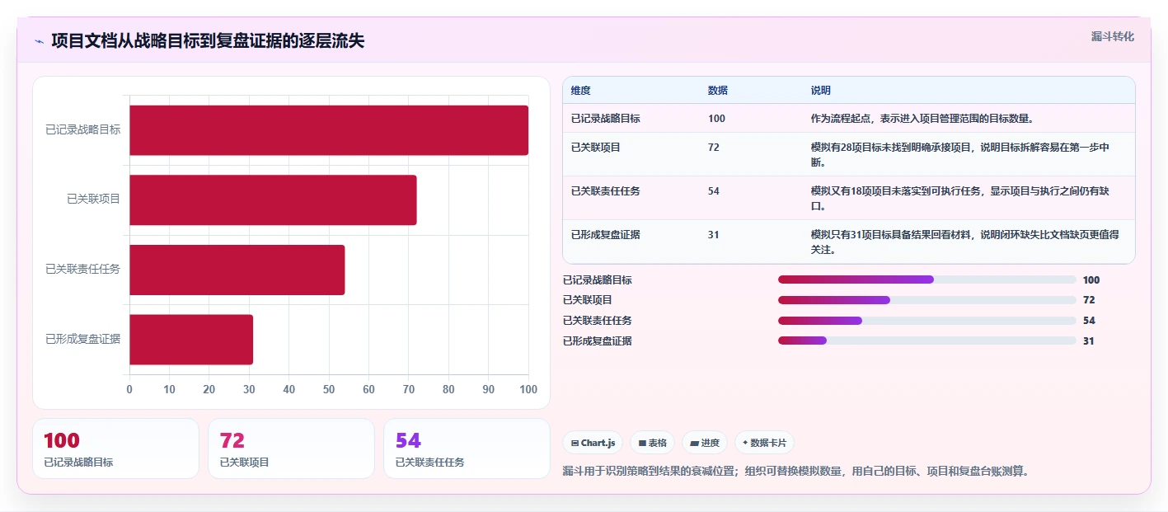Click the 0 tick on the chart x-axis

tap(129, 389)
